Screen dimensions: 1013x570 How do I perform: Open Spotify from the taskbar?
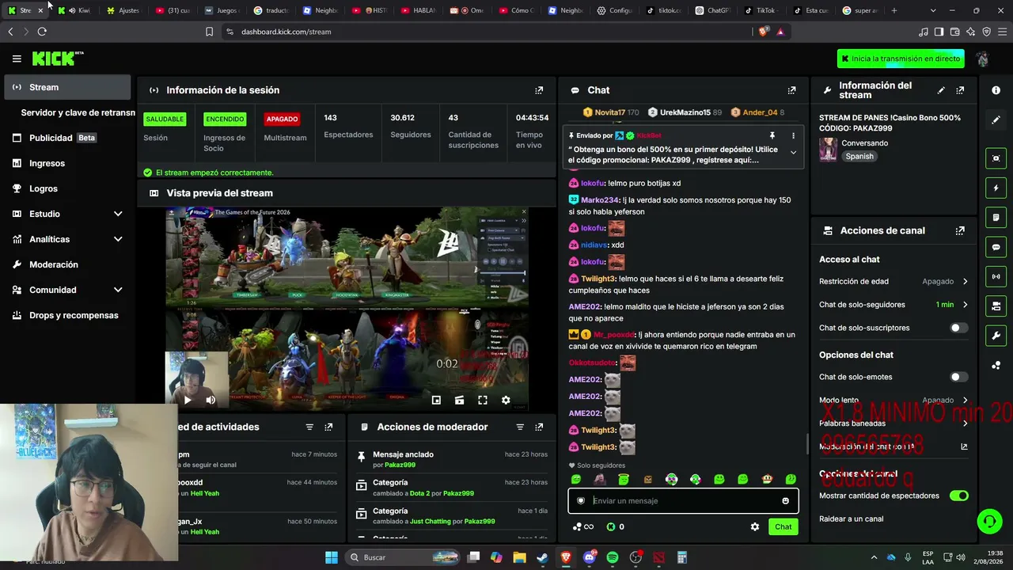point(613,557)
